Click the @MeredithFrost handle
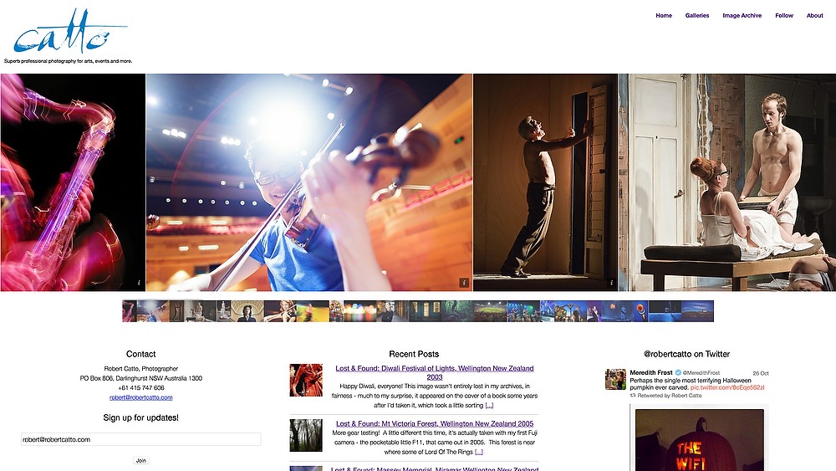The image size is (836, 471). pos(701,373)
